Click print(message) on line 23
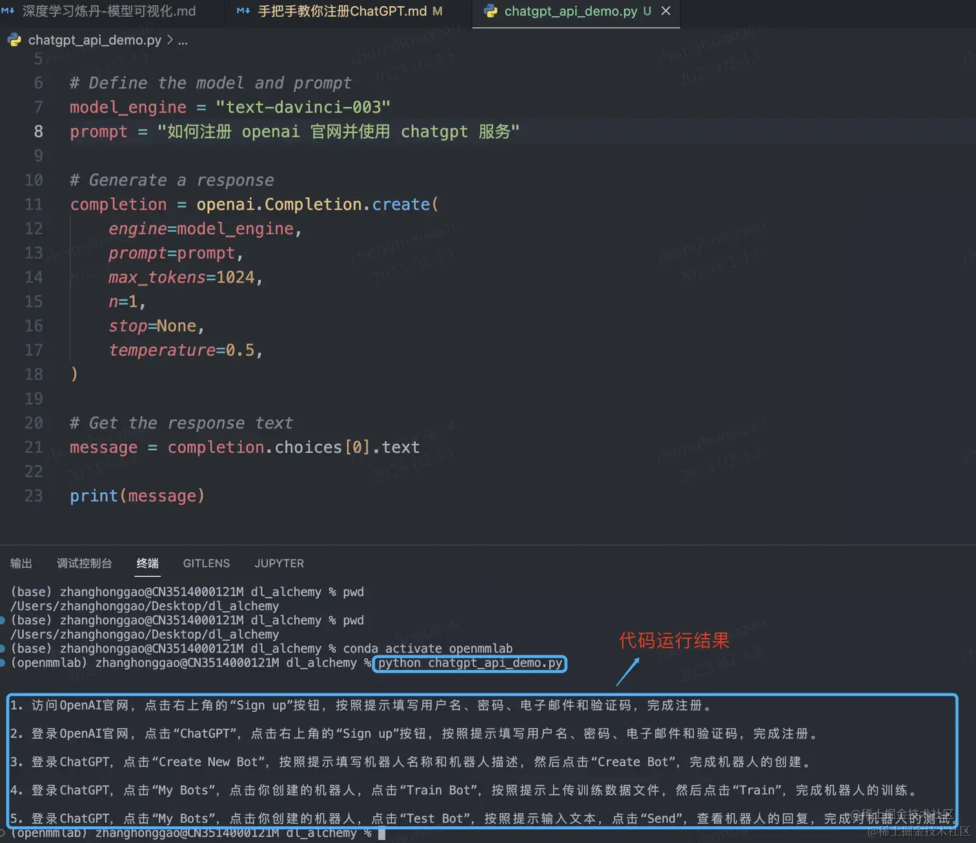 [x=137, y=496]
